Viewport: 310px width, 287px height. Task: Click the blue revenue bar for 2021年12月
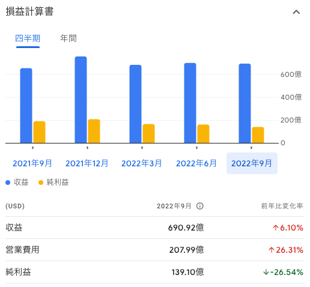(81, 100)
